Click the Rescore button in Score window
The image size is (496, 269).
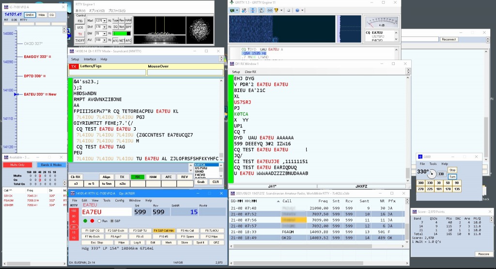(483, 254)
